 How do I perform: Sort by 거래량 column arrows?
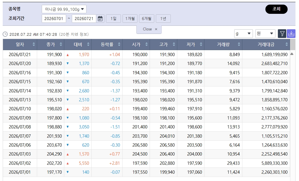click(239, 44)
